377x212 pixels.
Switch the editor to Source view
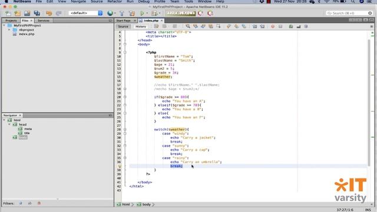click(123, 26)
